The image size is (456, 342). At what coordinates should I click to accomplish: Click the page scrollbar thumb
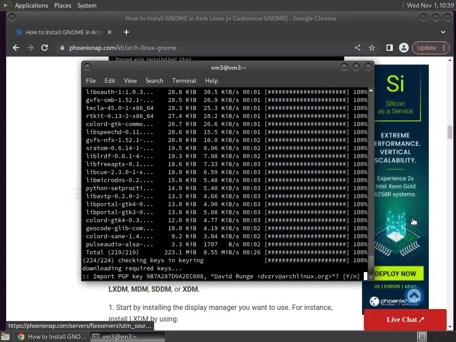(x=450, y=132)
